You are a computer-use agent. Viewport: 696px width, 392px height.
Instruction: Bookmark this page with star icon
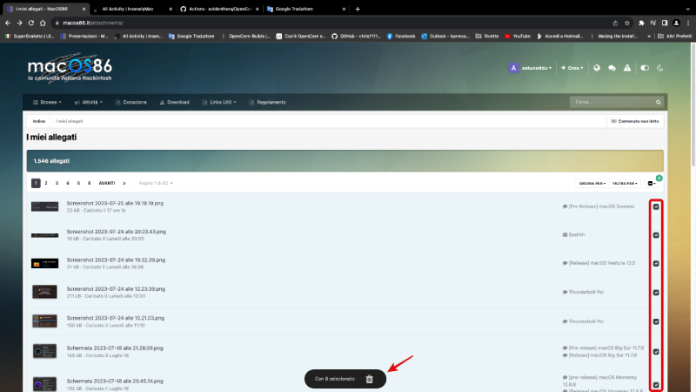pos(626,23)
